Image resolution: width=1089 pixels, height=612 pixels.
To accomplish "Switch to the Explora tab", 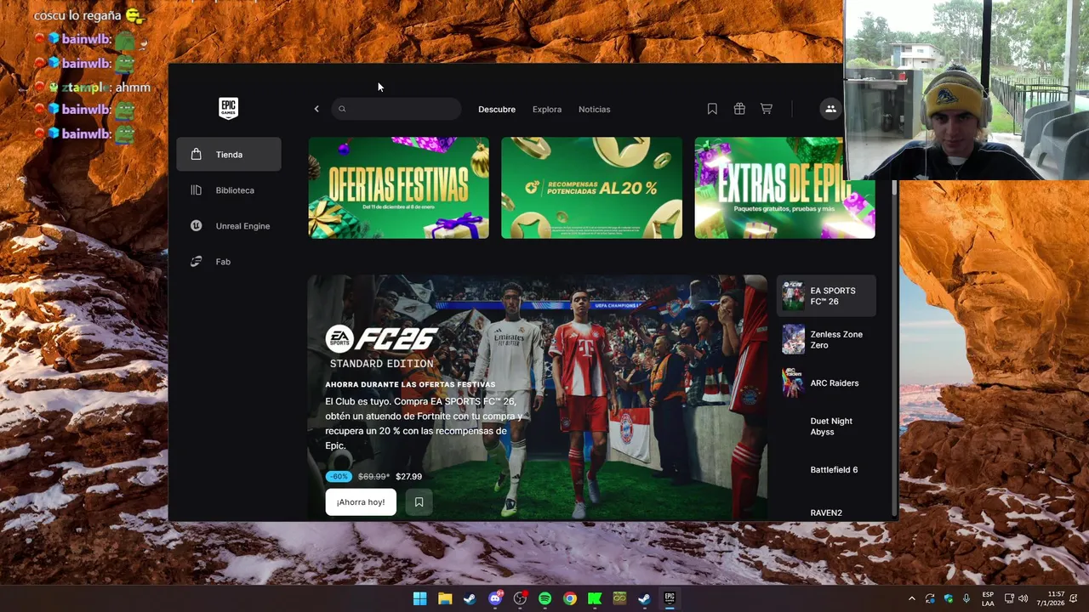I will tap(547, 110).
